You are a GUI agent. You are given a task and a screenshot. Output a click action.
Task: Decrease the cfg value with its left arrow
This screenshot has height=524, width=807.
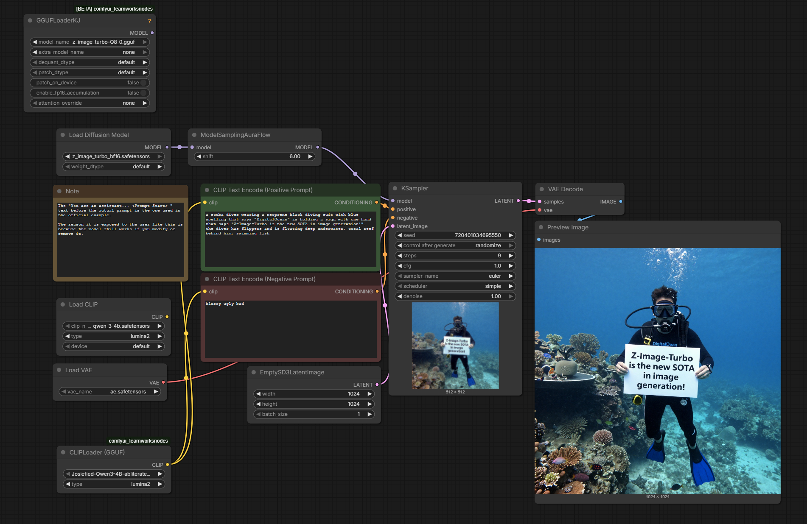[x=400, y=266]
